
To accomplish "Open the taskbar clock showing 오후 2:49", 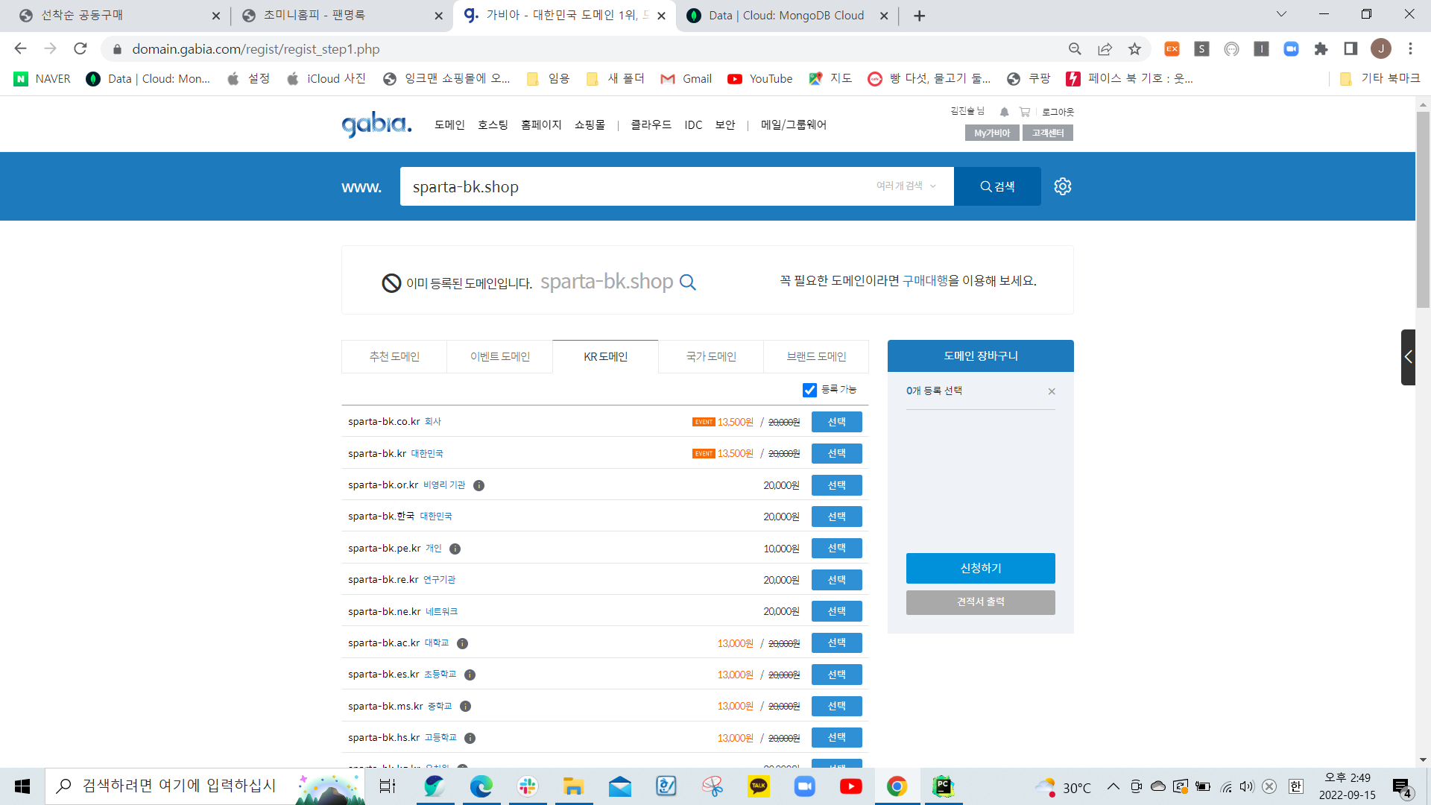I will (1347, 786).
